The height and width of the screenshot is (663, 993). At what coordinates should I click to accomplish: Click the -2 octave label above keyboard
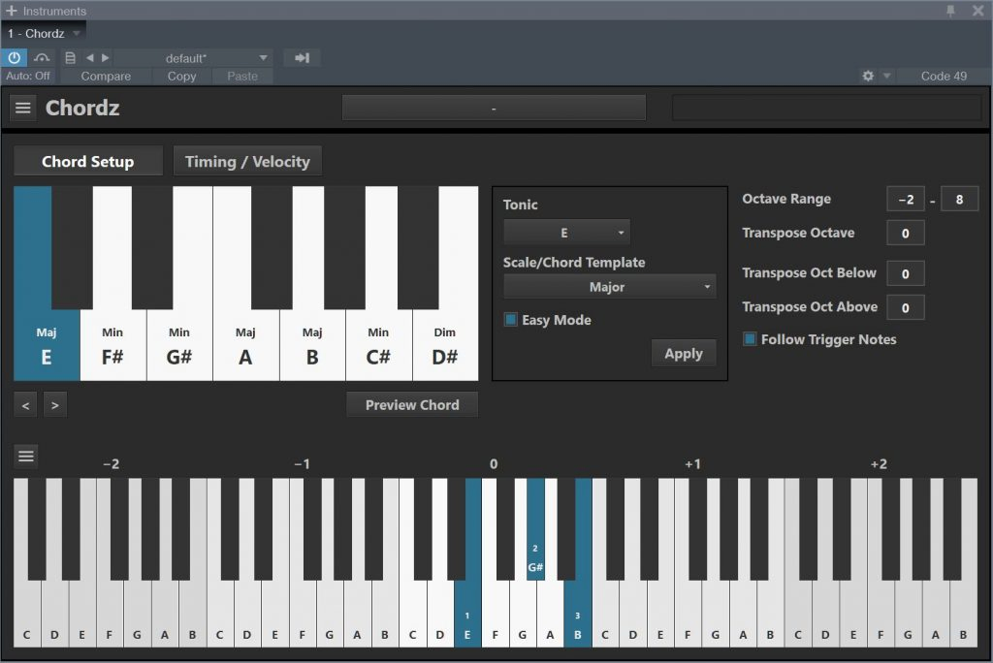coord(111,464)
